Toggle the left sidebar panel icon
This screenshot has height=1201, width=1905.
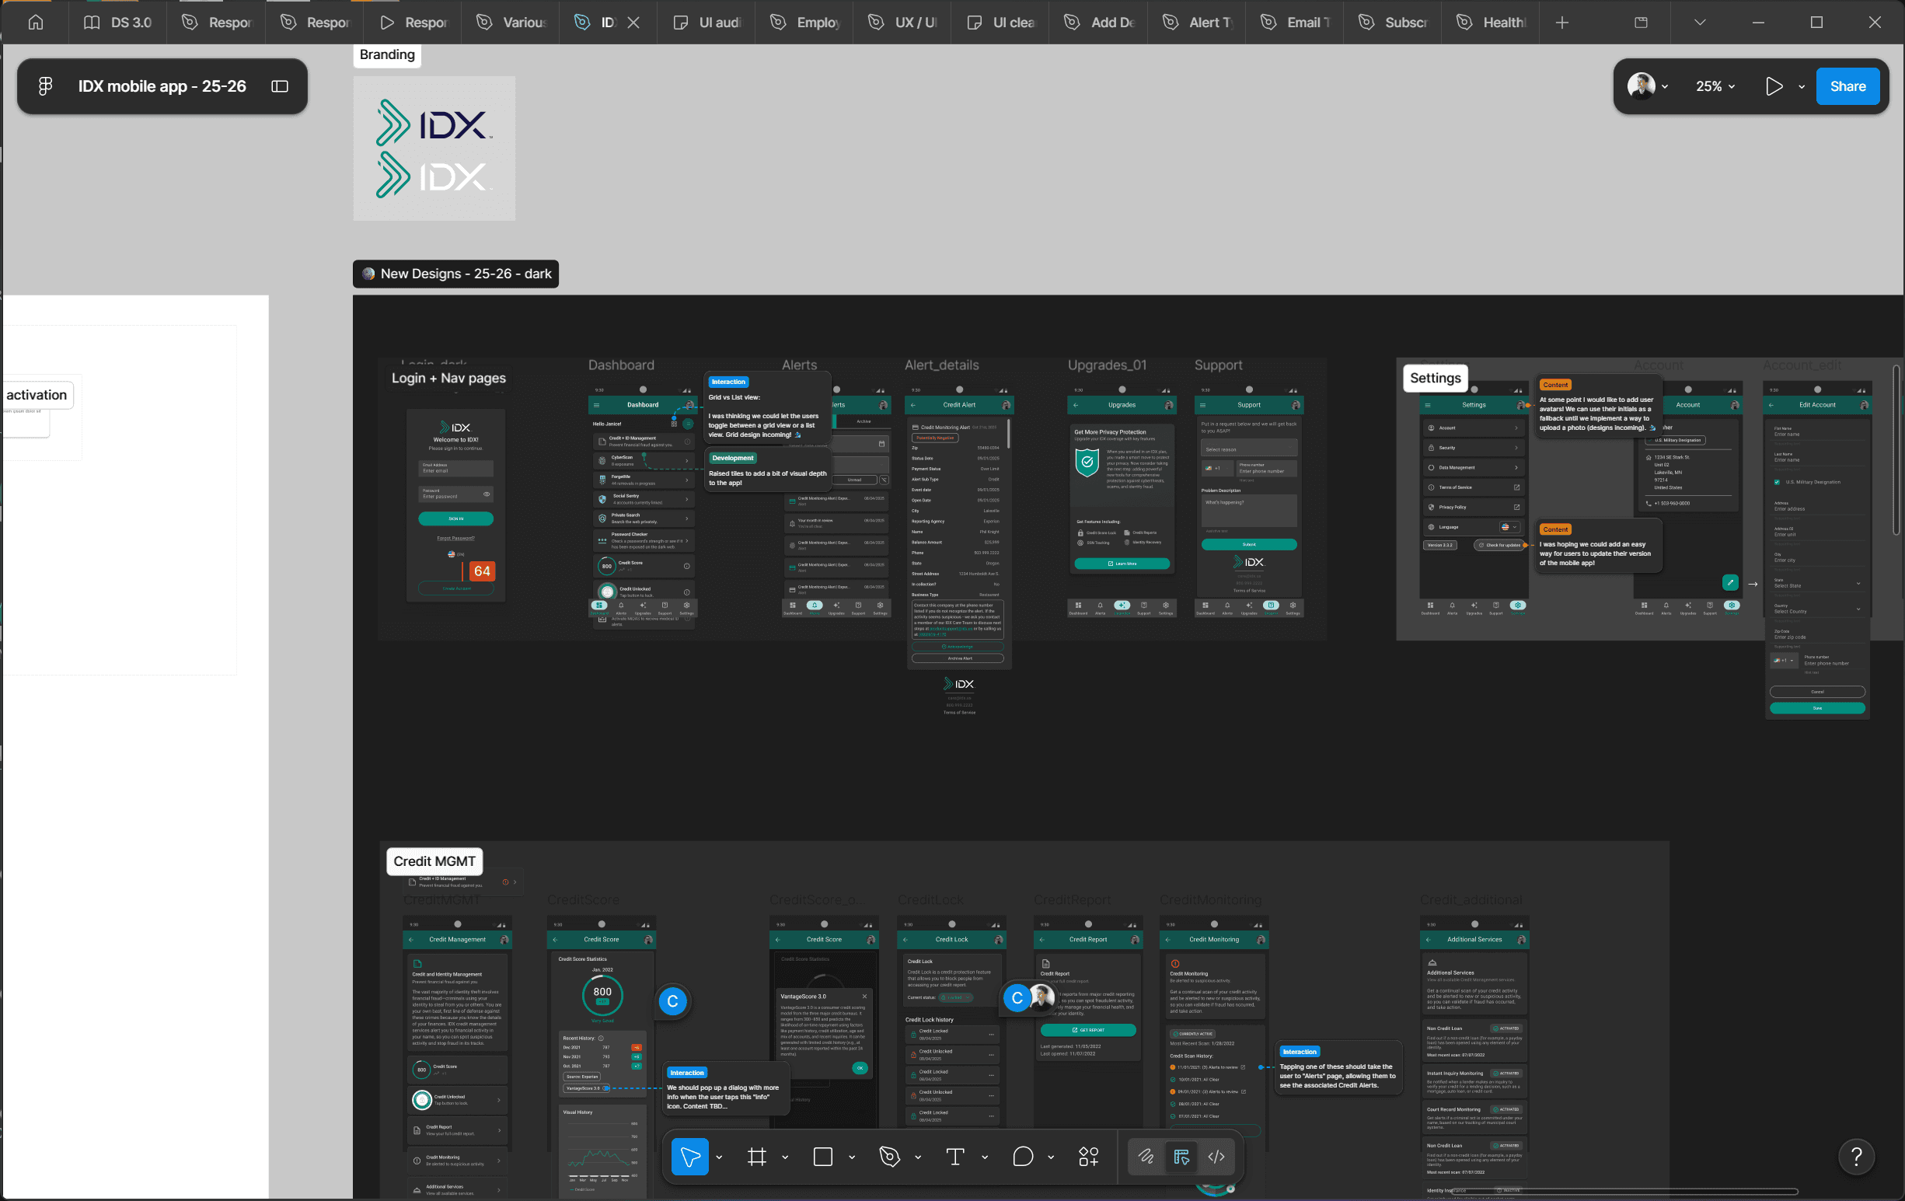tap(280, 86)
